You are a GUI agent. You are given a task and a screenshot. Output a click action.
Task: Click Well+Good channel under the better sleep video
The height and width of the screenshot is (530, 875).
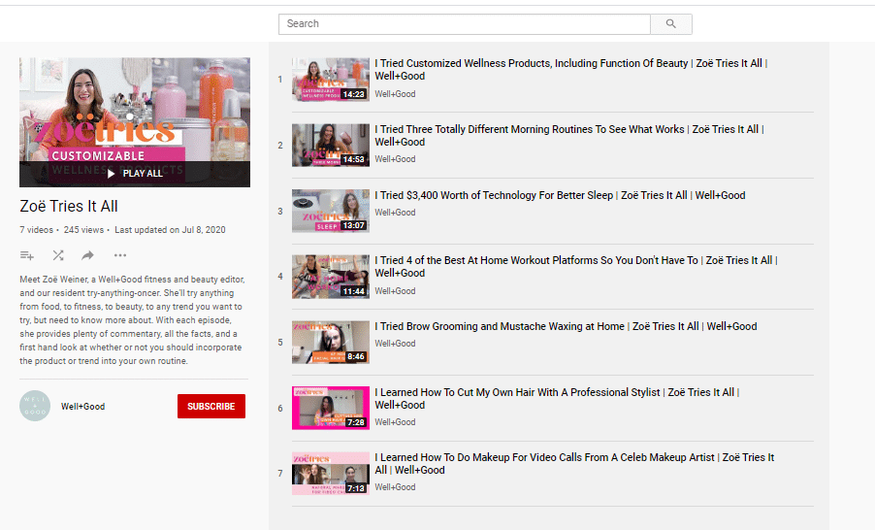pos(395,213)
